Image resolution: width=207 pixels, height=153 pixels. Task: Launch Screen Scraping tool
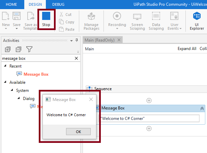(137, 21)
